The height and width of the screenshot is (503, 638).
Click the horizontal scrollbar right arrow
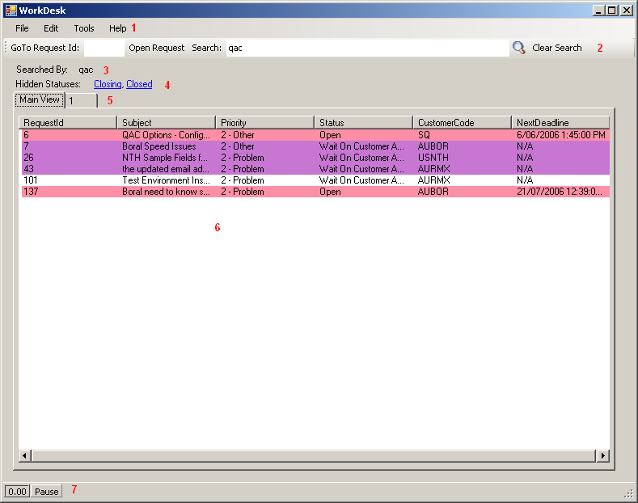pyautogui.click(x=602, y=456)
